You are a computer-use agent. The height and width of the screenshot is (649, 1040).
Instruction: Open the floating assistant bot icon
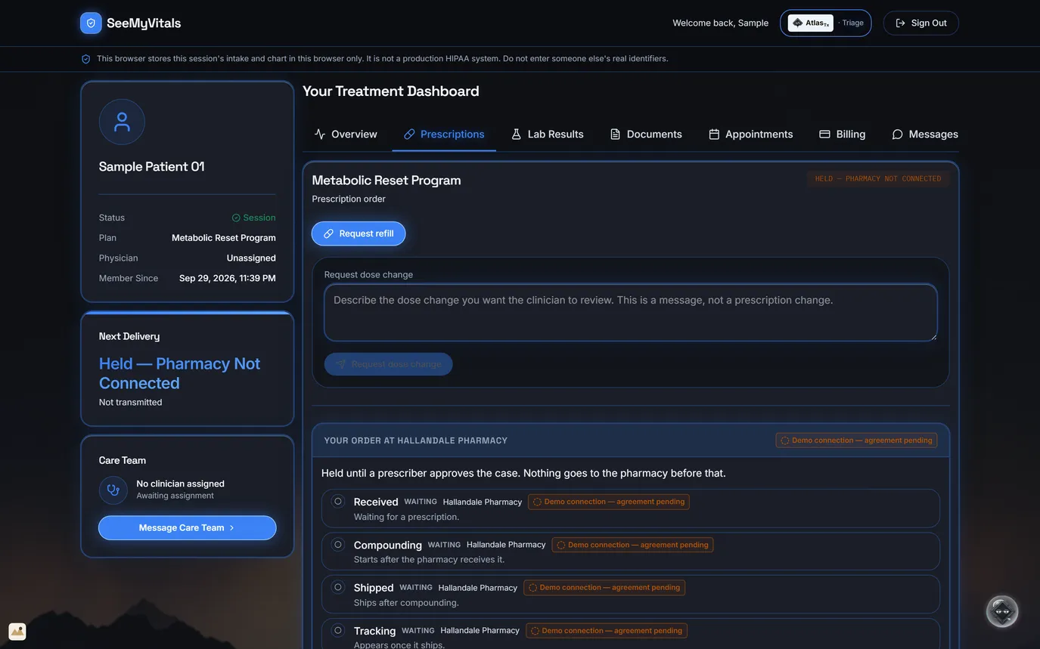click(1002, 611)
